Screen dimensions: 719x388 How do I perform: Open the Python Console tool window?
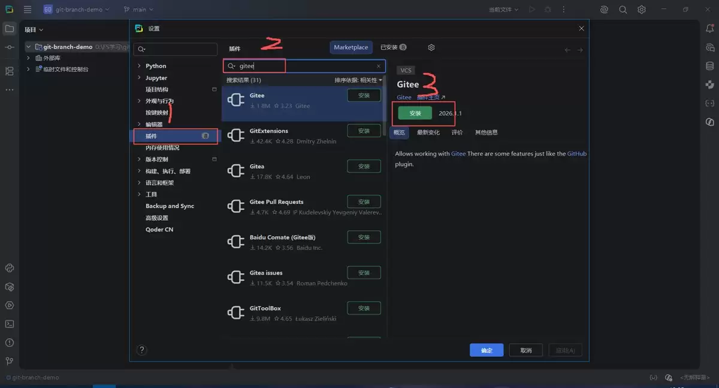tap(9, 268)
